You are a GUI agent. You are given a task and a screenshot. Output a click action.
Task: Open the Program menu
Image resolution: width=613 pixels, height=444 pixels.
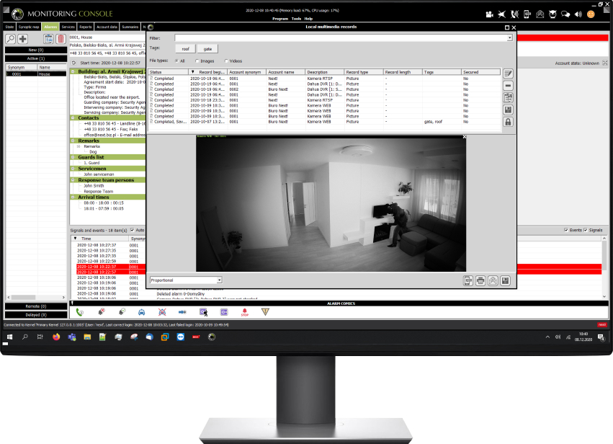[280, 19]
